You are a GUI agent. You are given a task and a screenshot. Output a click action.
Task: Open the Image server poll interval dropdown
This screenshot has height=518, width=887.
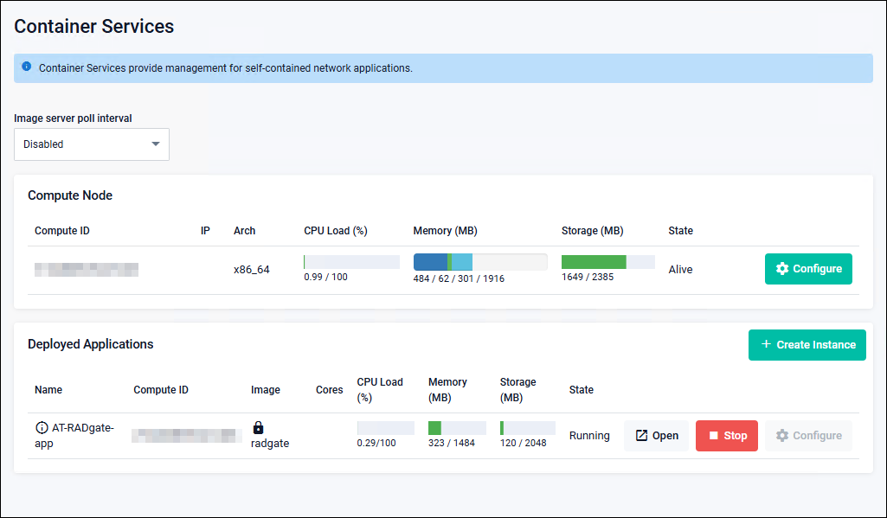click(92, 144)
